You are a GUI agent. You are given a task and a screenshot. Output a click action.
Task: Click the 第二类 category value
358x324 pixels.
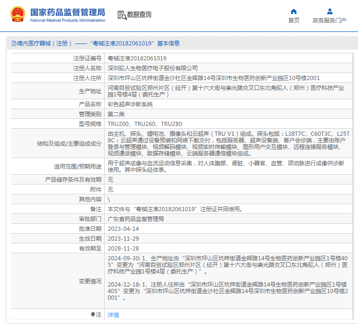point(116,114)
